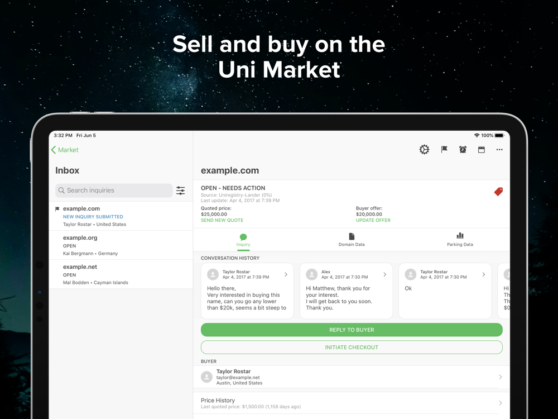Check the Wi-Fi status icon
Screen dimensions: 558x419
tap(477, 135)
